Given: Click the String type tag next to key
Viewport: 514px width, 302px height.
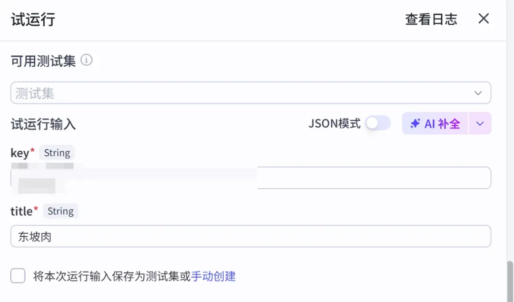Looking at the screenshot, I should tap(57, 152).
